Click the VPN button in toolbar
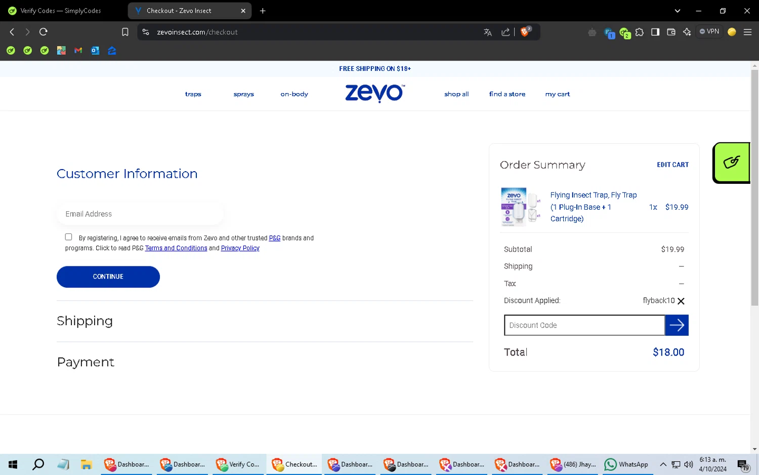This screenshot has height=475, width=759. (709, 31)
